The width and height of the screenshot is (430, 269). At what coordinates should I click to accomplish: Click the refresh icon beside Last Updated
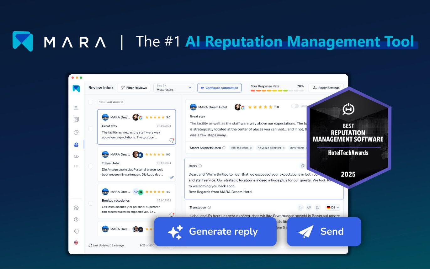click(90, 245)
